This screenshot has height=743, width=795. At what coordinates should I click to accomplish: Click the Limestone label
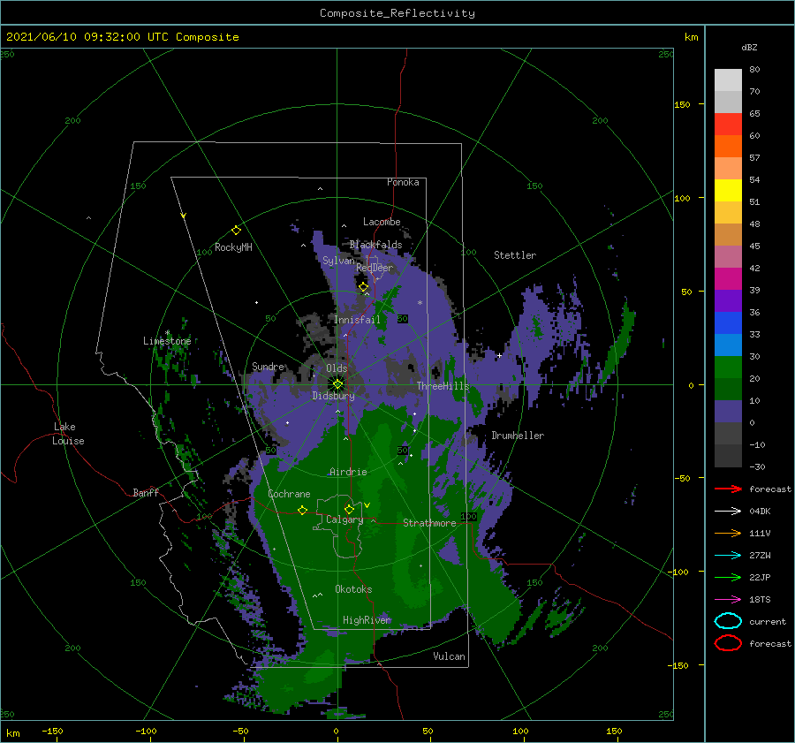point(167,341)
